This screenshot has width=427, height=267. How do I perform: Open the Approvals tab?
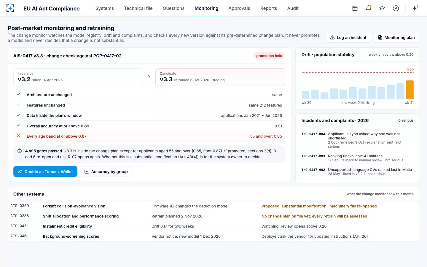coord(239,8)
